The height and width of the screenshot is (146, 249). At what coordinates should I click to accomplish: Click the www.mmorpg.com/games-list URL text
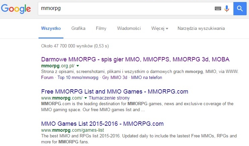pos(72,130)
